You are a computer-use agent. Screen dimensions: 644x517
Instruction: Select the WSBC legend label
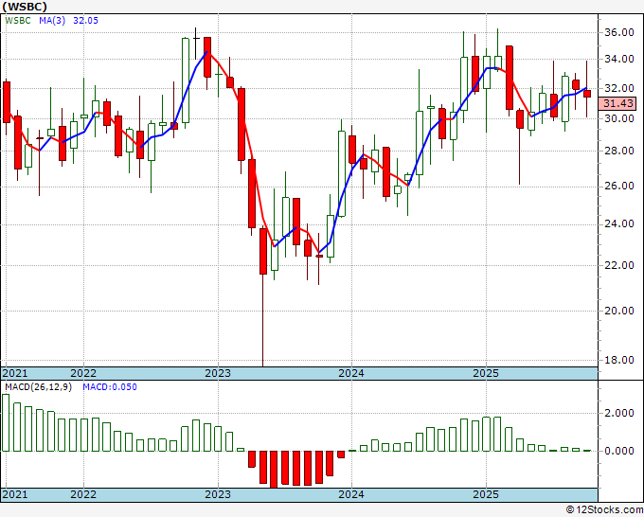point(18,21)
